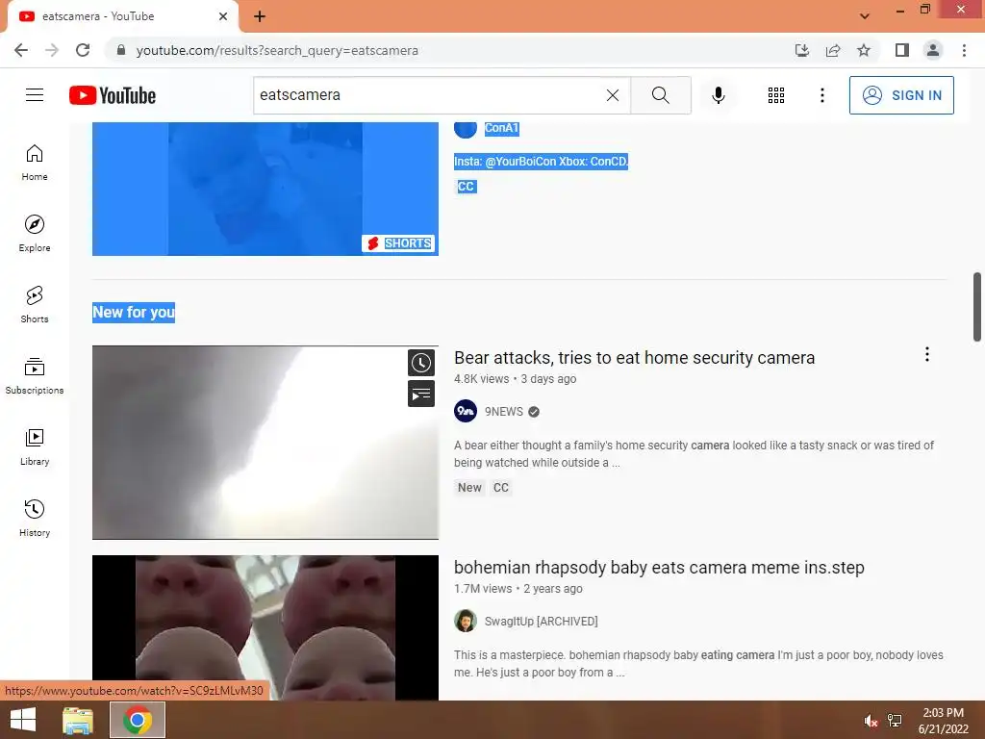
Task: Go to YouTube home via logo
Action: tap(113, 95)
